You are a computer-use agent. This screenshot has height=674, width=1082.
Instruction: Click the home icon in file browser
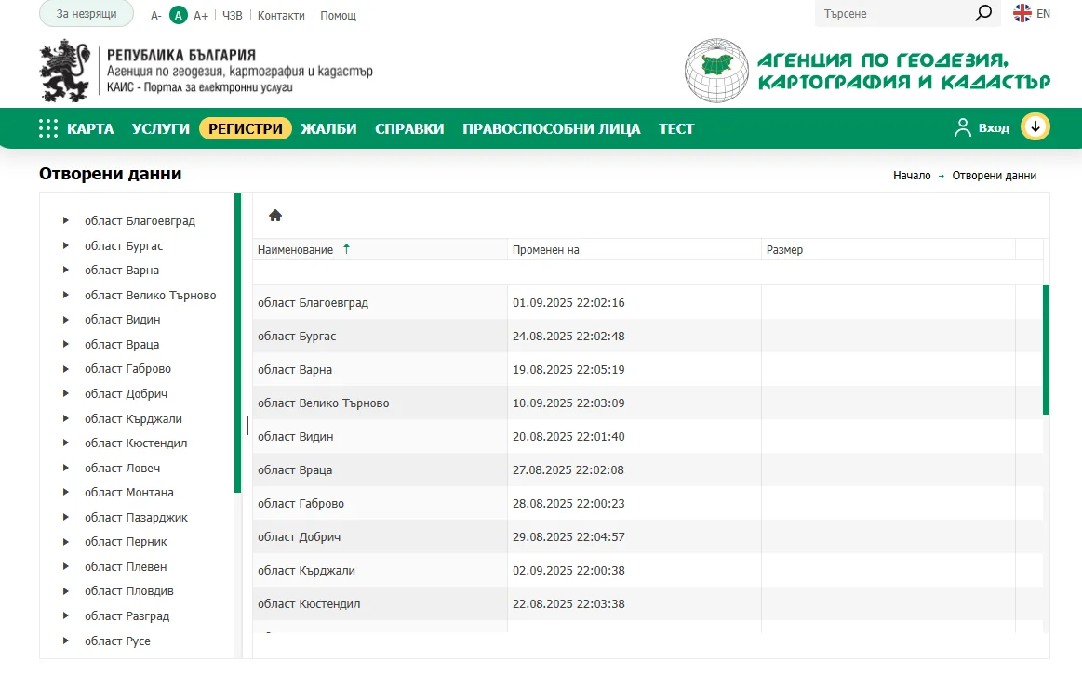pos(275,216)
